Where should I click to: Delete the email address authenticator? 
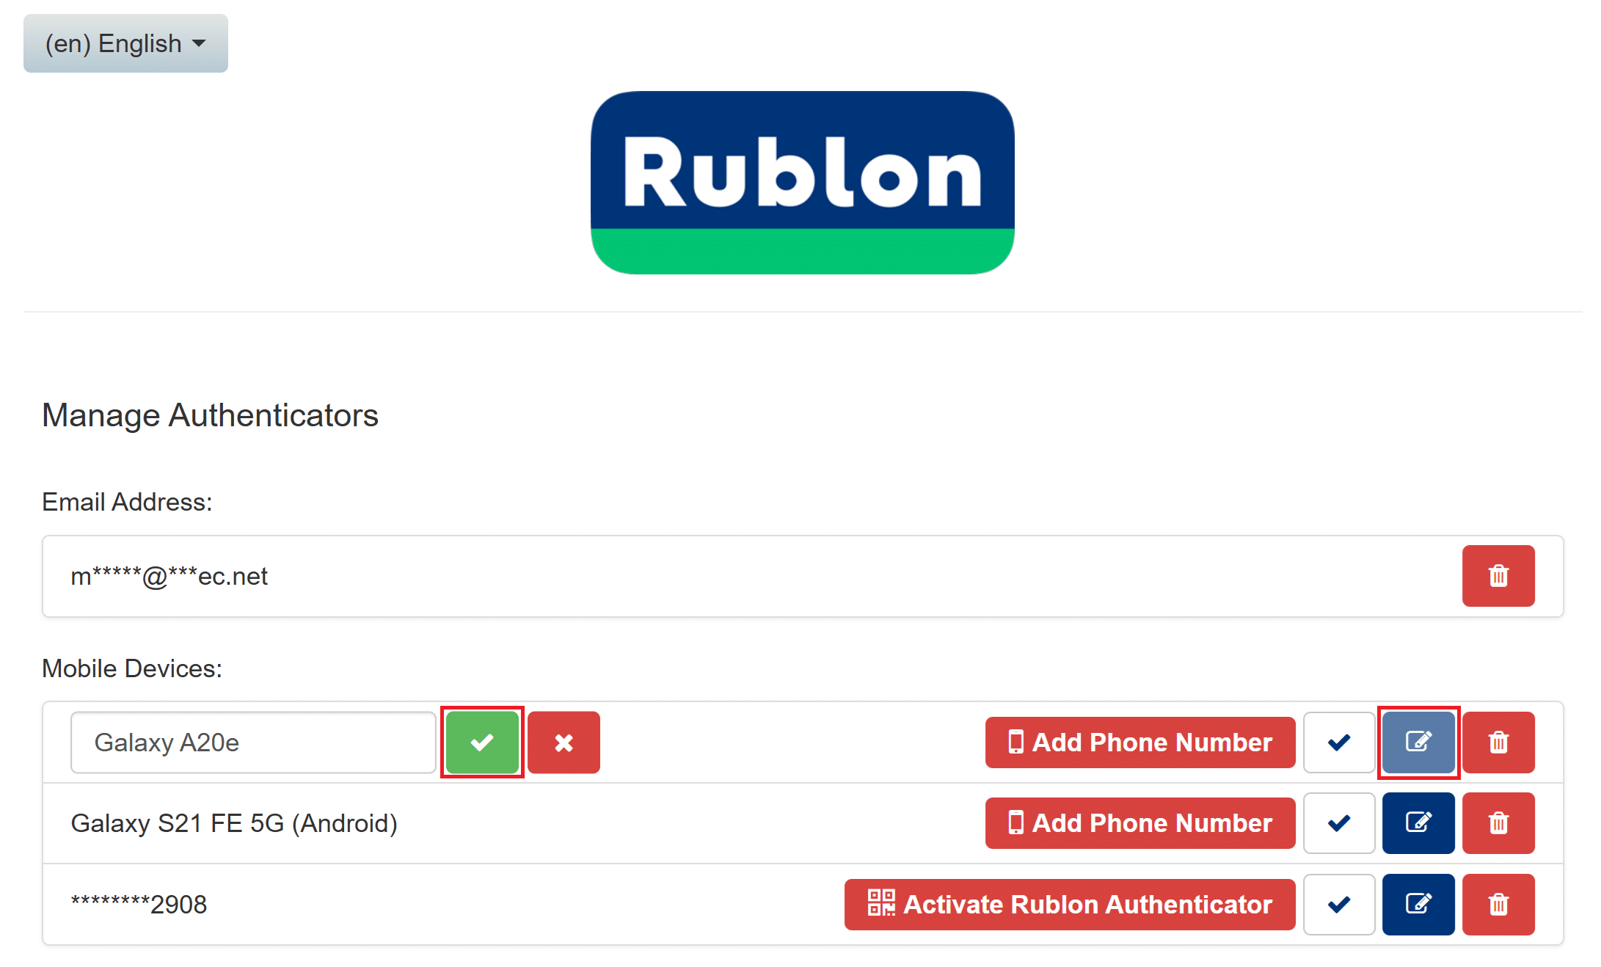click(x=1498, y=576)
